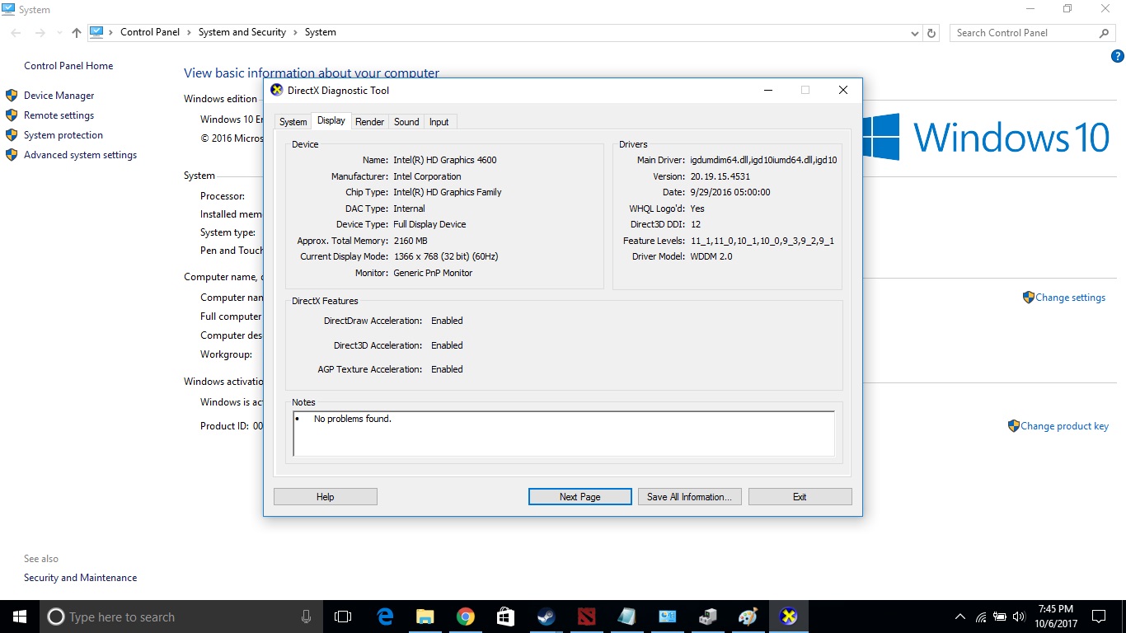Expand the chevron after Control Panel breadcrumb
This screenshot has width=1126, height=633.
point(189,33)
